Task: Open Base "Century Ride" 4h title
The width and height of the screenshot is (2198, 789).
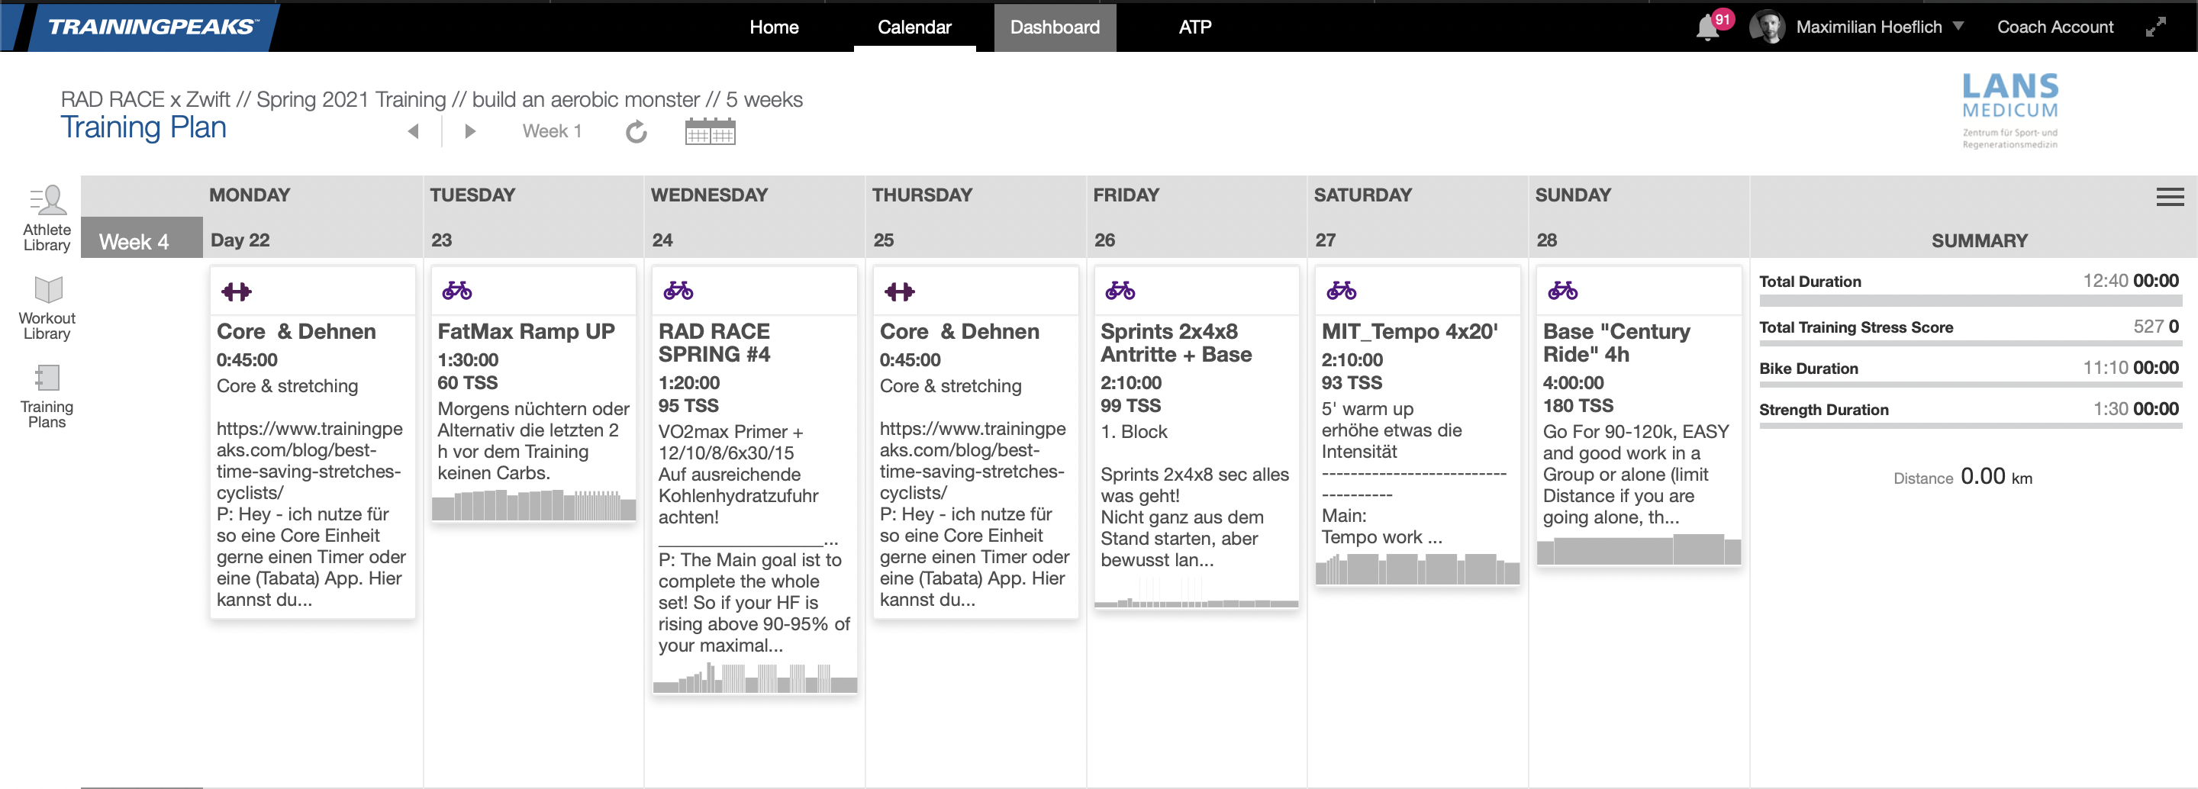Action: click(x=1616, y=343)
